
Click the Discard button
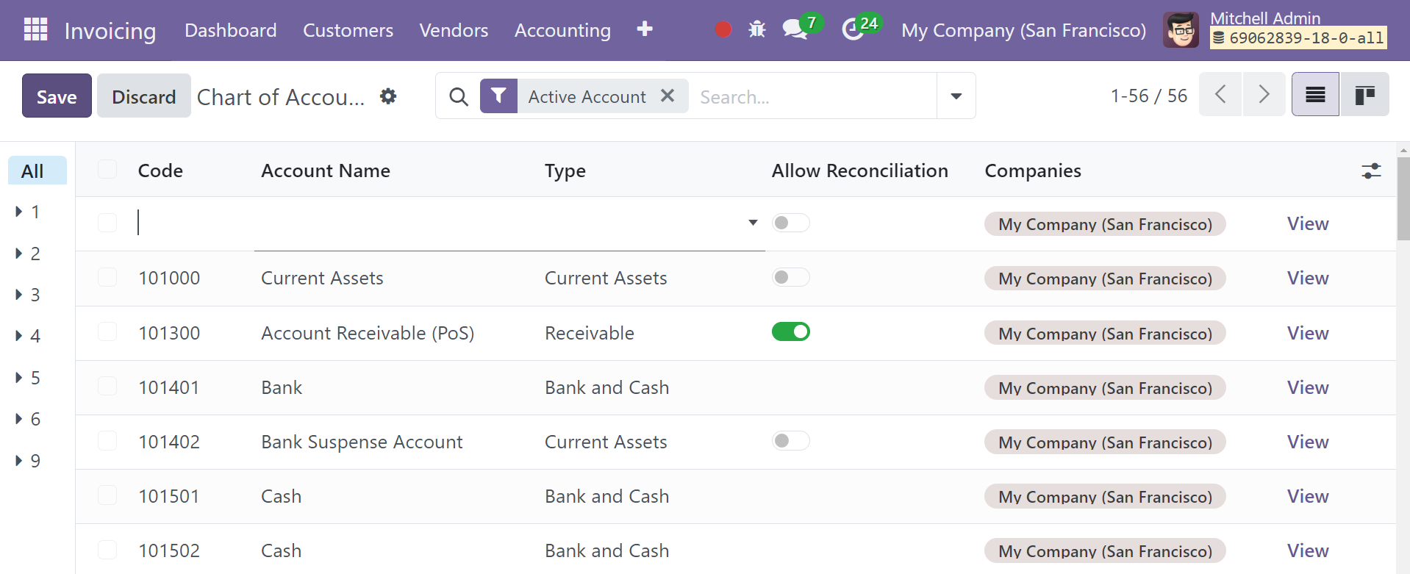point(144,96)
